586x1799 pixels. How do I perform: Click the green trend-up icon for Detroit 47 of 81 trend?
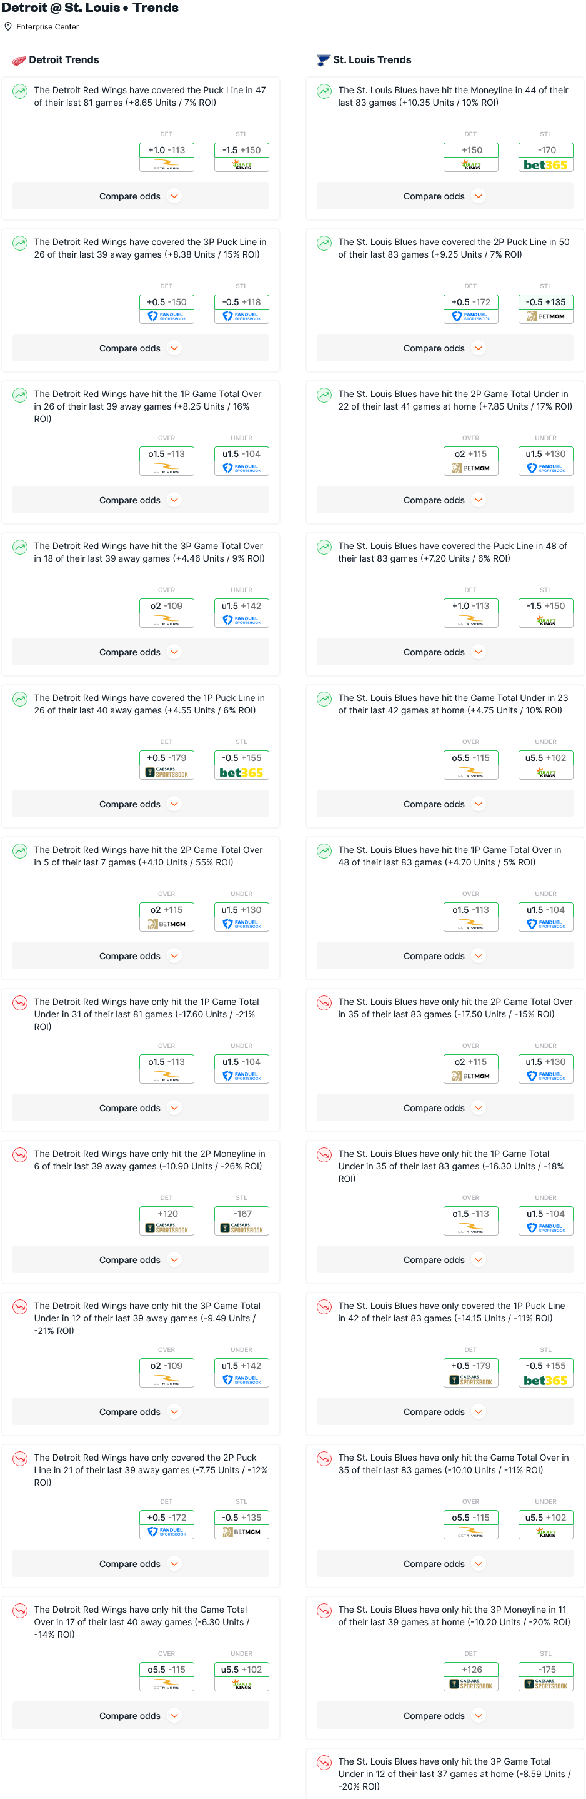point(20,91)
